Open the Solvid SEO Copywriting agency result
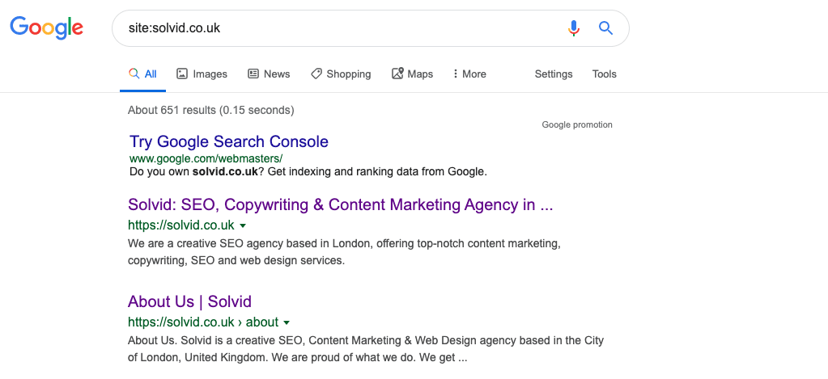Screen dimensions: 828x379 point(340,204)
